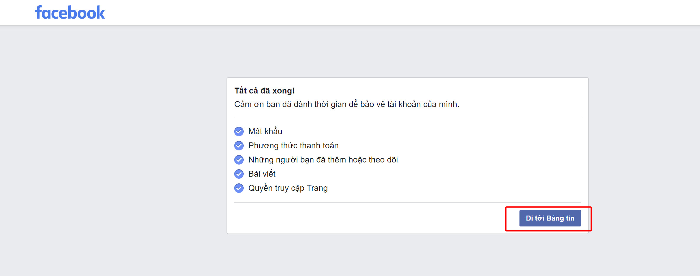Click the 'Quyền truy cập Trang' item
This screenshot has height=276, width=700.
(x=288, y=188)
